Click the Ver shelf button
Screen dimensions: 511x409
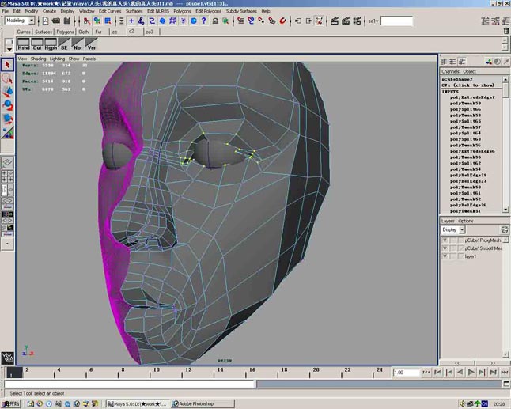pyautogui.click(x=91, y=44)
